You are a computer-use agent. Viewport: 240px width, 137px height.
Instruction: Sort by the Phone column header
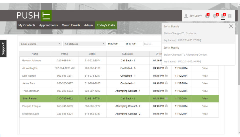(65, 54)
